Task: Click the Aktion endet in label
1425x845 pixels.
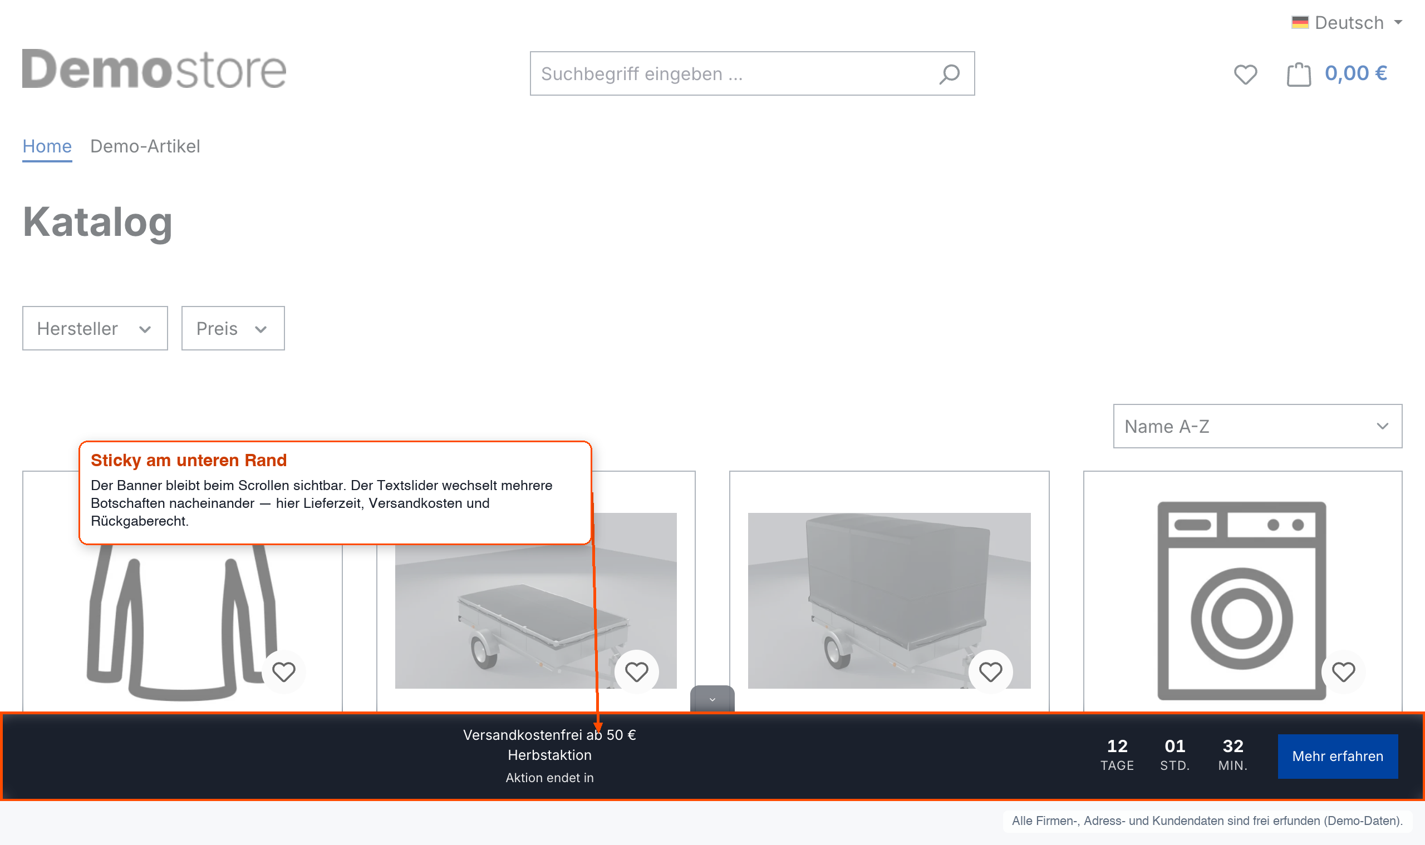Action: (549, 778)
